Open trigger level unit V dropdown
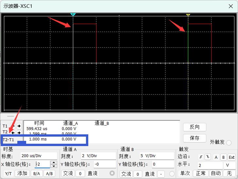This screenshot has height=179, width=238. (229, 165)
